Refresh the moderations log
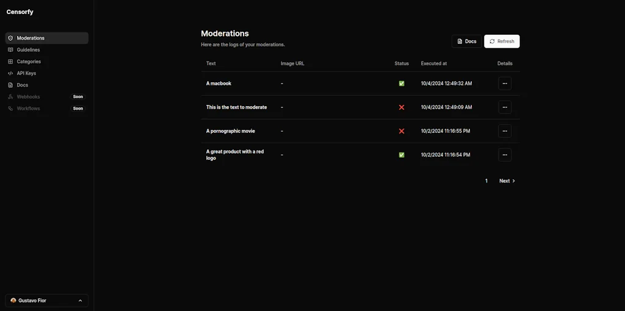 click(x=502, y=41)
